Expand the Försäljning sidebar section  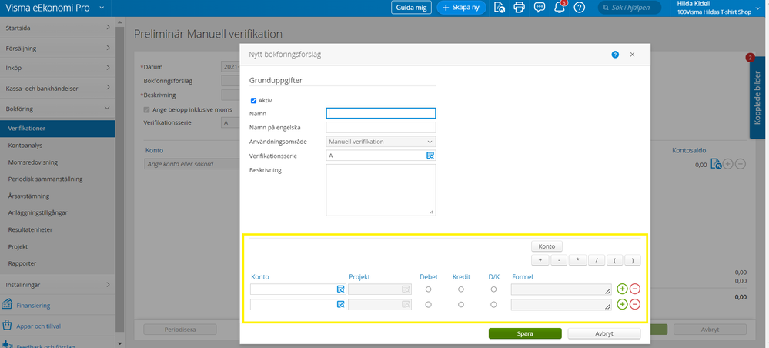tap(57, 48)
